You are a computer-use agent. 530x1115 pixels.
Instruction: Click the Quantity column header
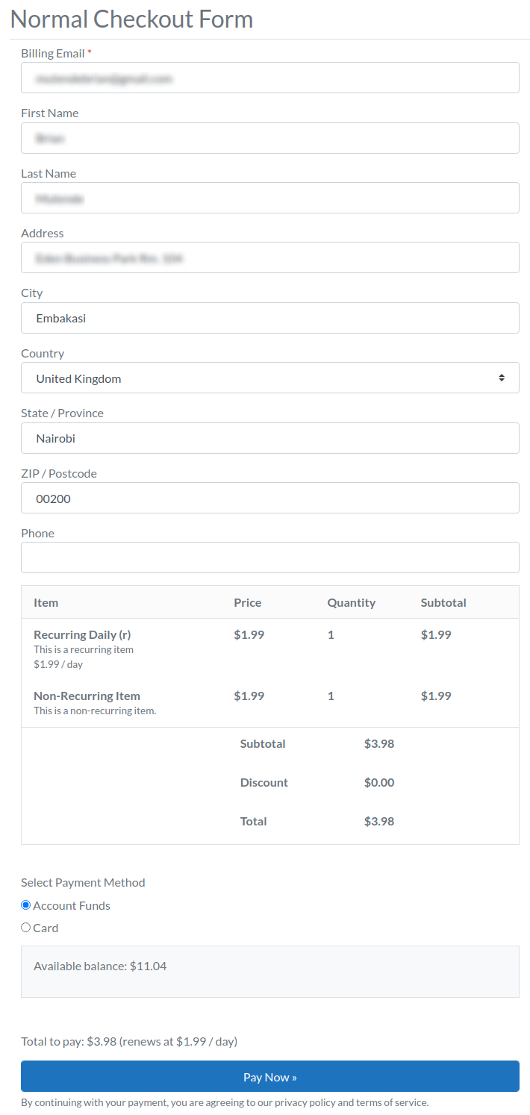[351, 602]
